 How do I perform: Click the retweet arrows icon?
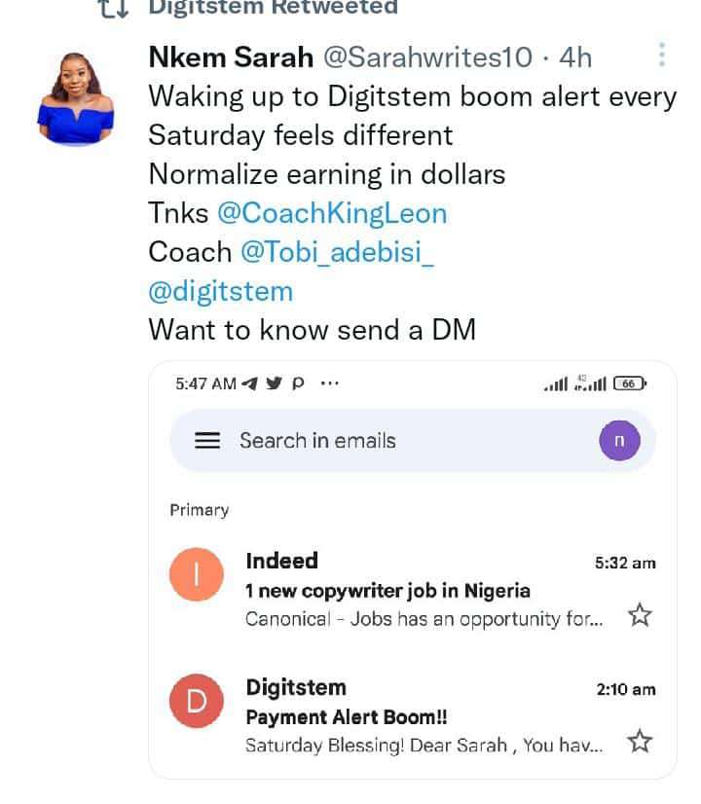(x=113, y=8)
